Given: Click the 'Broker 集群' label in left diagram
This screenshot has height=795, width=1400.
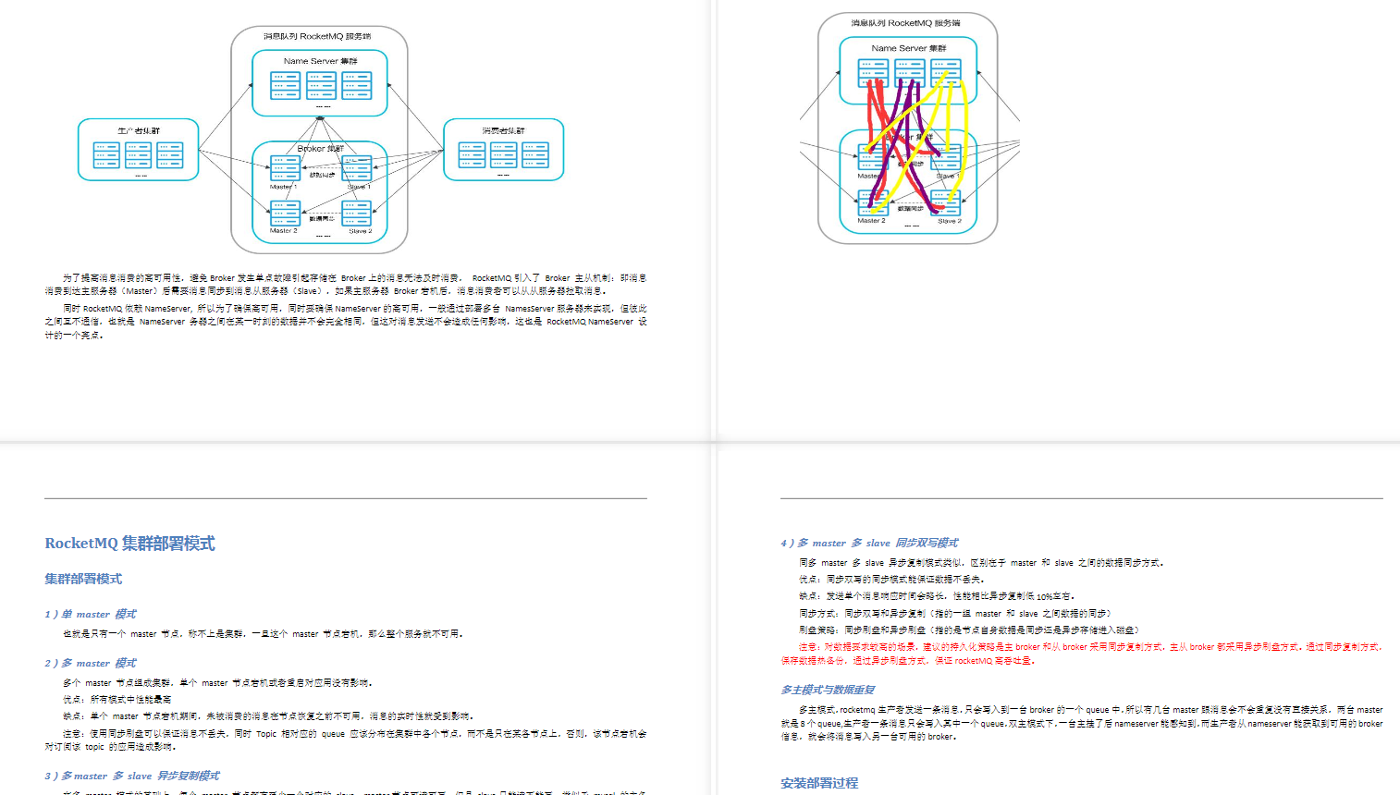Looking at the screenshot, I should click(321, 148).
